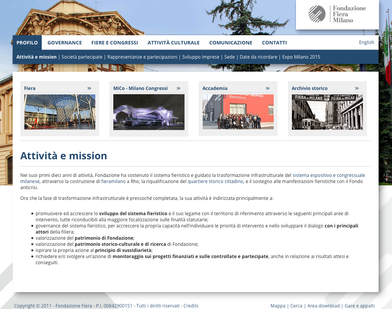Image resolution: width=392 pixels, height=309 pixels.
Task: Click the chevron icon beside MiCo - Milano Congressi
Action: click(x=178, y=88)
